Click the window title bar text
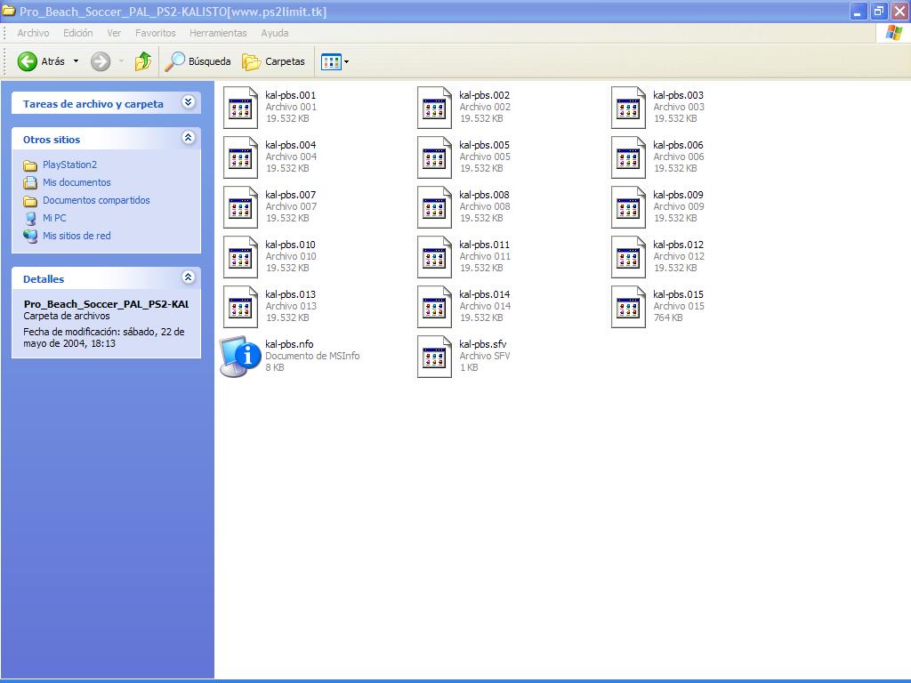 pyautogui.click(x=173, y=12)
